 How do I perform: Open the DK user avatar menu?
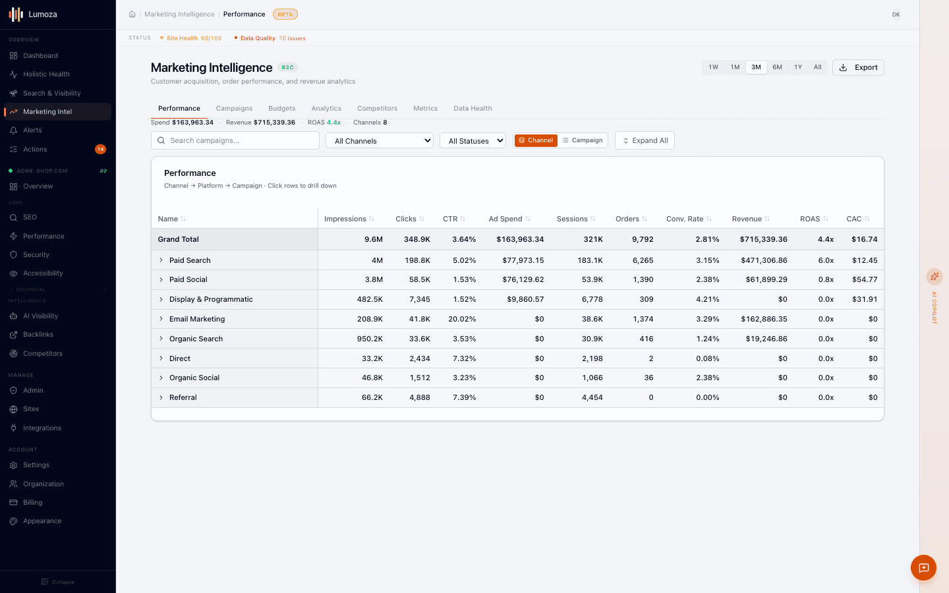click(x=896, y=14)
